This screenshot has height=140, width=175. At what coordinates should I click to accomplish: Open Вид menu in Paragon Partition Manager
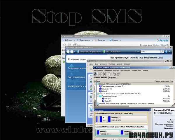139,71
